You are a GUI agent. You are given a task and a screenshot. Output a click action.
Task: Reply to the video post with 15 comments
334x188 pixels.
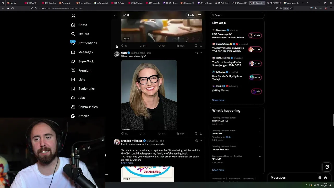click(x=124, y=46)
